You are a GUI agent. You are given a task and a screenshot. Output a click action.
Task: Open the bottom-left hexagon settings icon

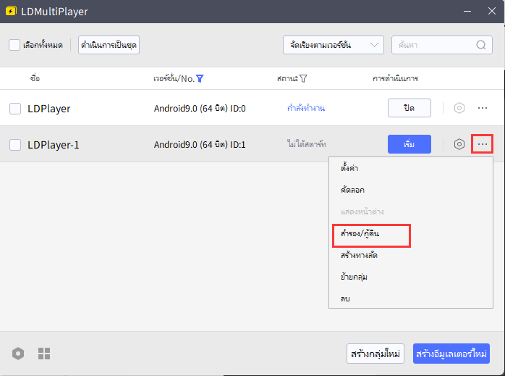pos(18,354)
